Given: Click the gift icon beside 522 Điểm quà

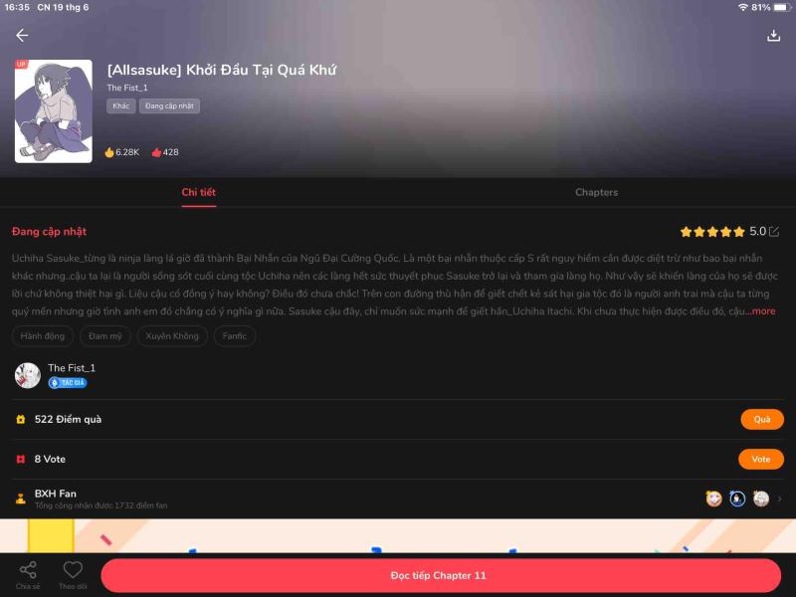Looking at the screenshot, I should point(20,419).
